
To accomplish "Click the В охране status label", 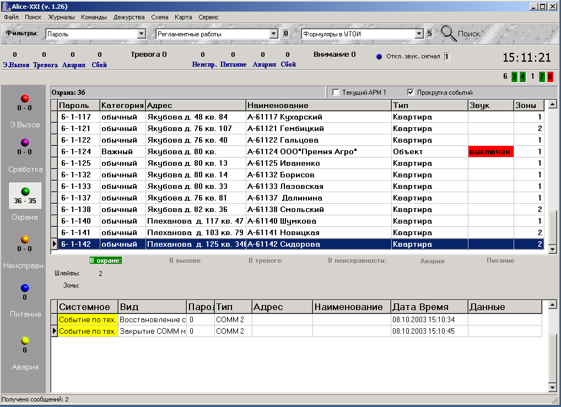I will pos(106,261).
